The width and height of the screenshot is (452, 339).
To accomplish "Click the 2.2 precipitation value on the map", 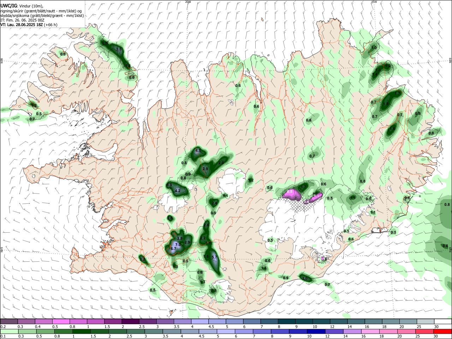I will 203,238.
